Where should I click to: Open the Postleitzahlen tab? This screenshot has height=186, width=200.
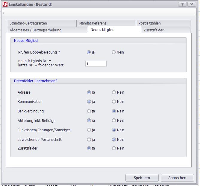(x=149, y=23)
